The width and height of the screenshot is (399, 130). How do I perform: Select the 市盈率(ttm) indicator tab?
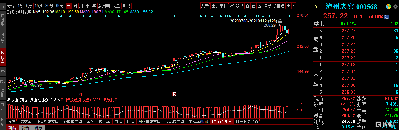coord(198,121)
